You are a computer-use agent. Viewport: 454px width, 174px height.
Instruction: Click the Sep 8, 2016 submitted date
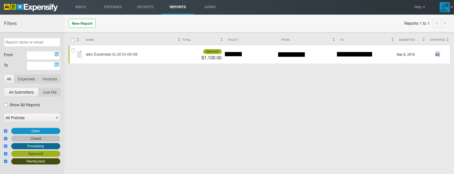tap(406, 54)
